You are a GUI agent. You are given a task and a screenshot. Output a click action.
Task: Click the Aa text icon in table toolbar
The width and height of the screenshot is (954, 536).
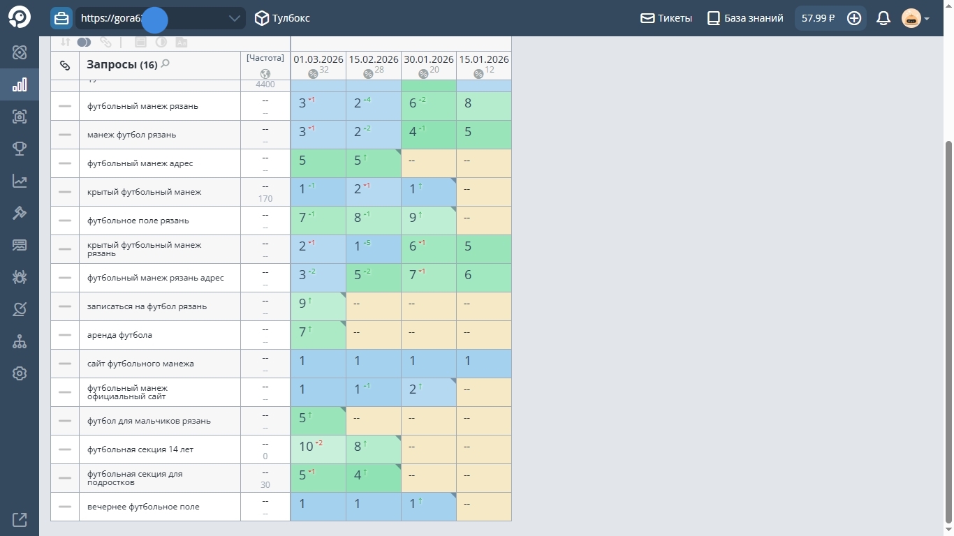(x=181, y=42)
